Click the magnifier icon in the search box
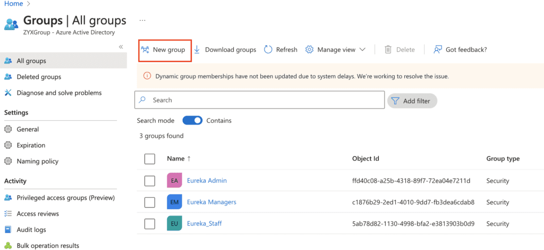This screenshot has width=544, height=250. coord(142,100)
